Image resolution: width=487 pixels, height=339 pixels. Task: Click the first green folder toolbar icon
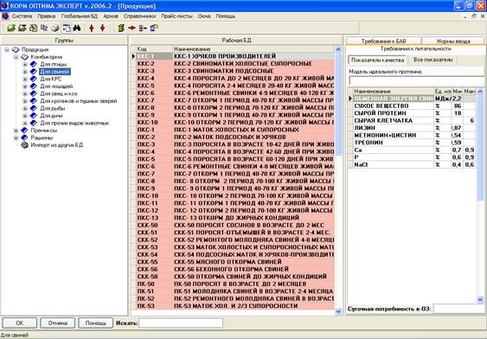[11, 29]
